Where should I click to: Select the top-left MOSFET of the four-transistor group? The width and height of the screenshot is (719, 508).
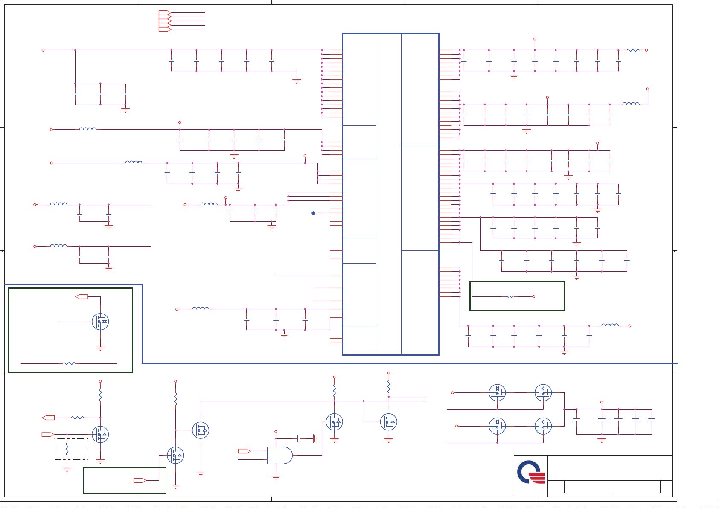[x=497, y=392]
